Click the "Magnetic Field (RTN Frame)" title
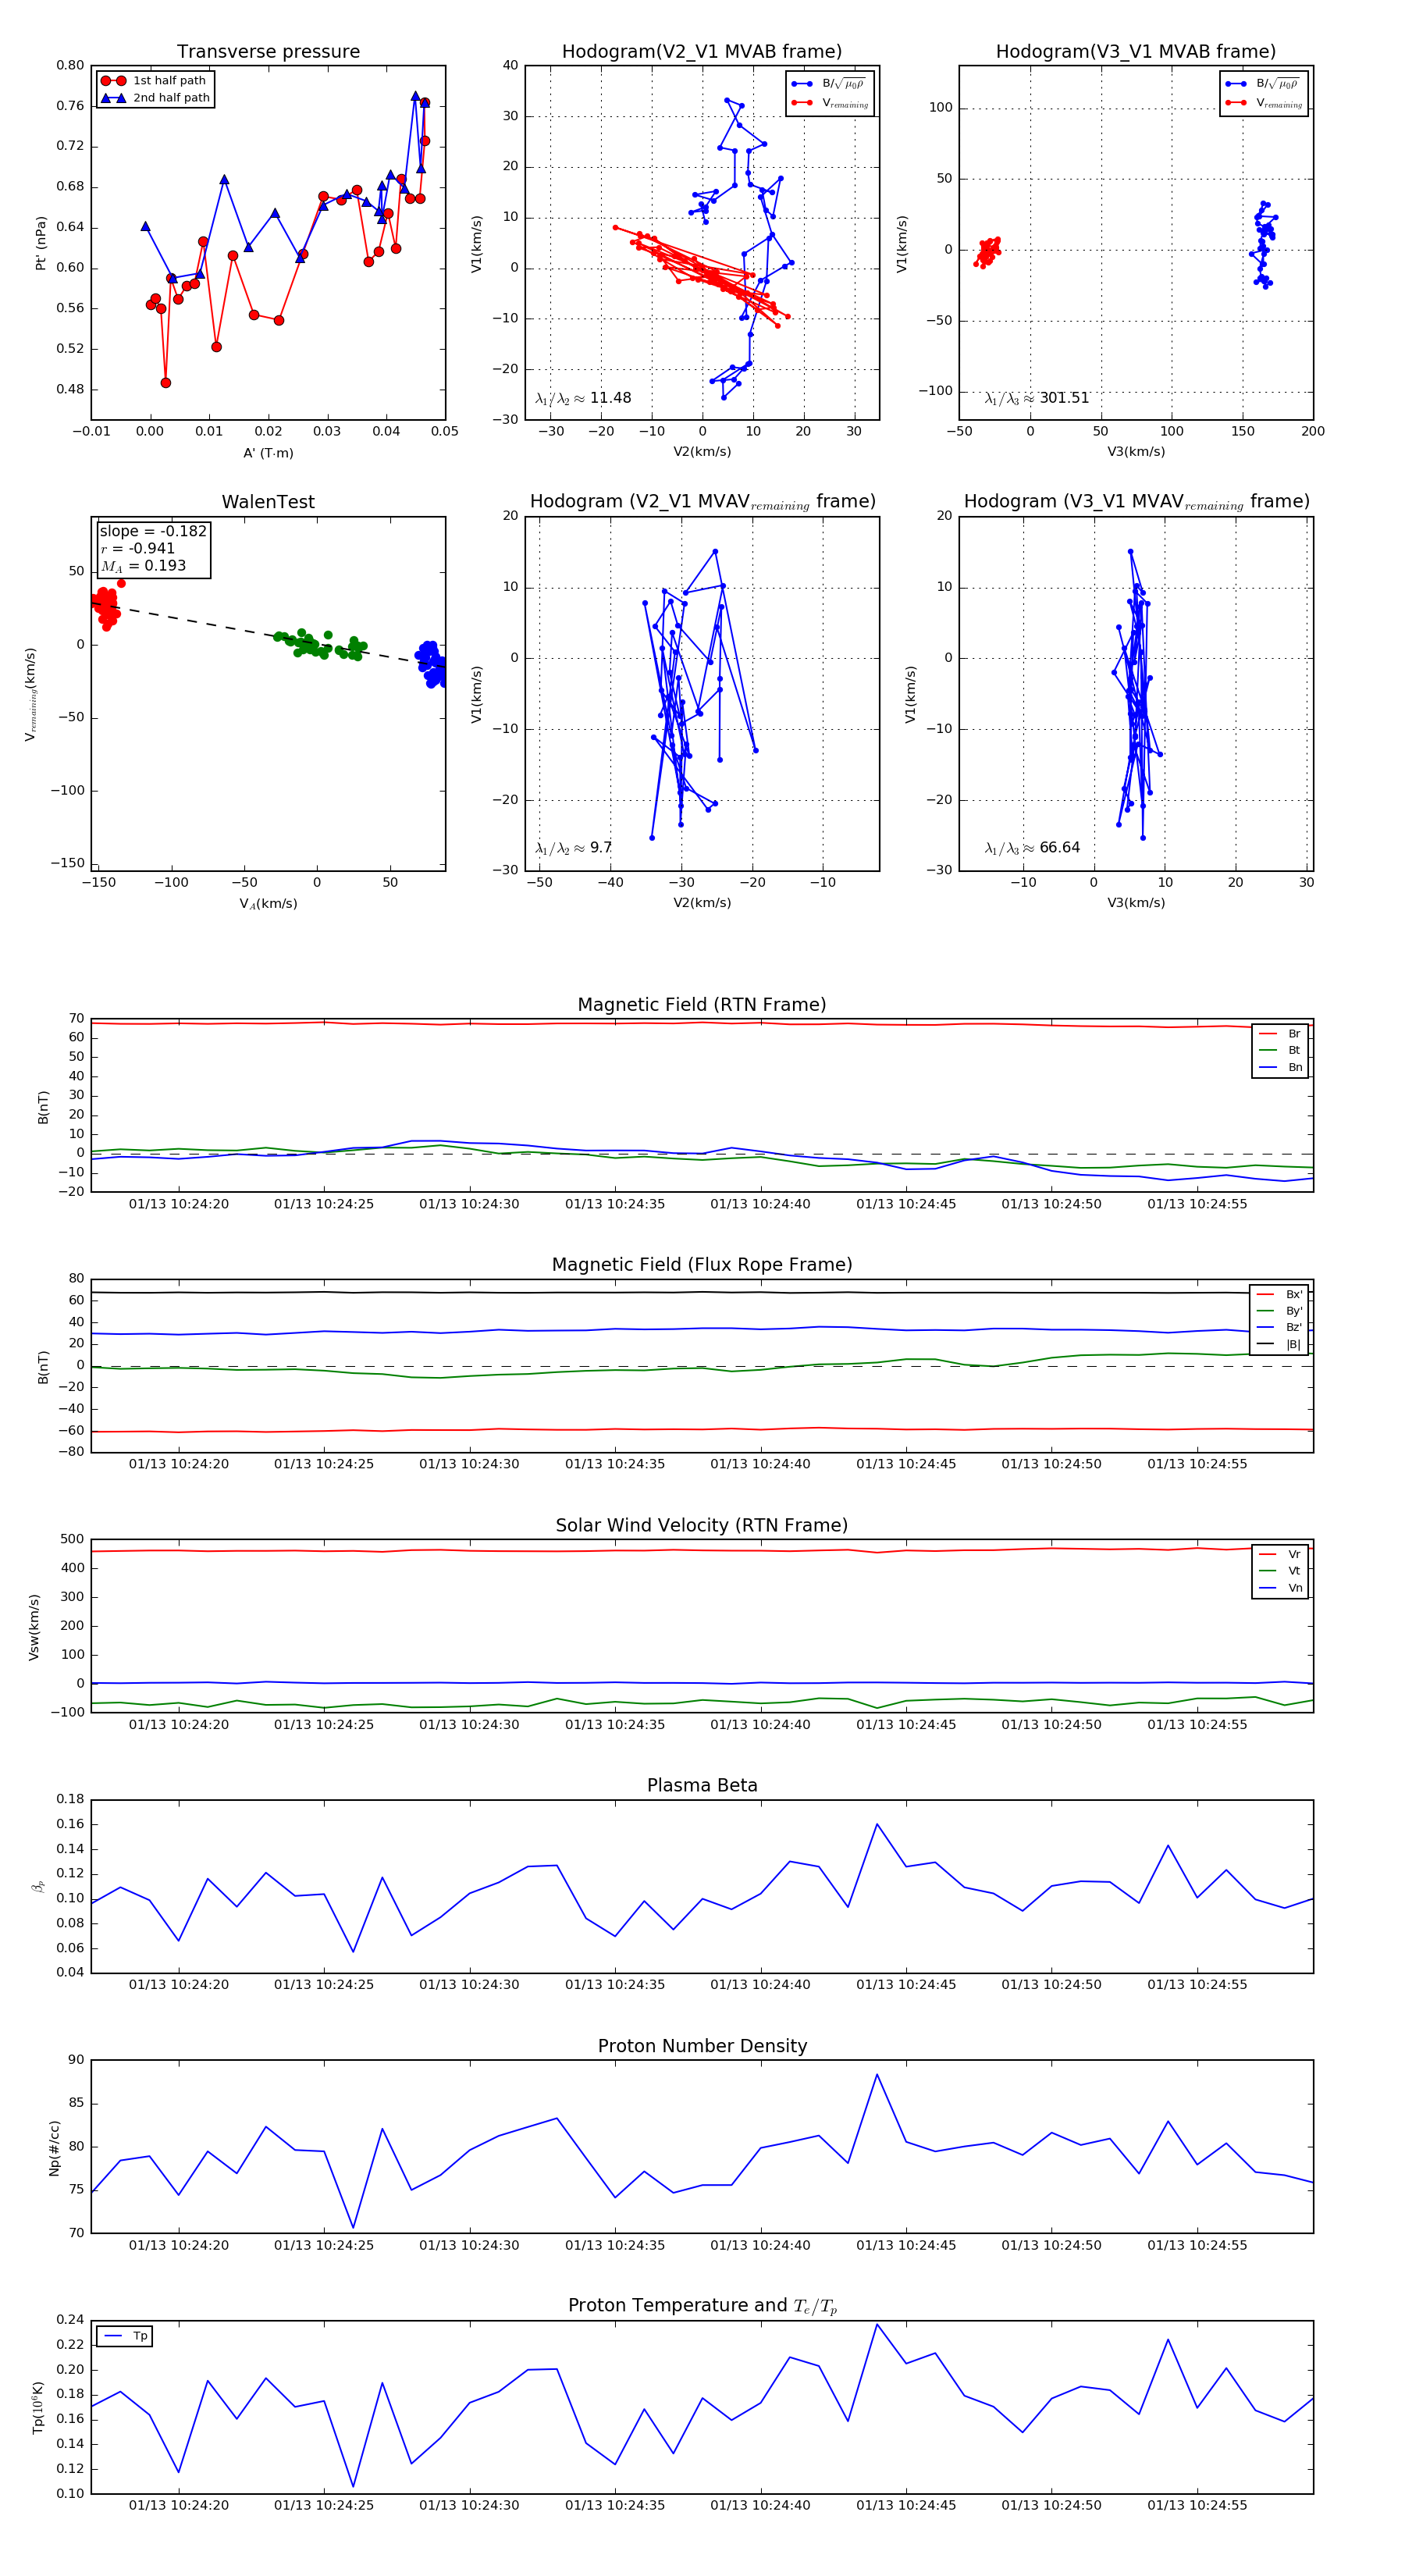This screenshot has height=2576, width=1405. tap(702, 1005)
